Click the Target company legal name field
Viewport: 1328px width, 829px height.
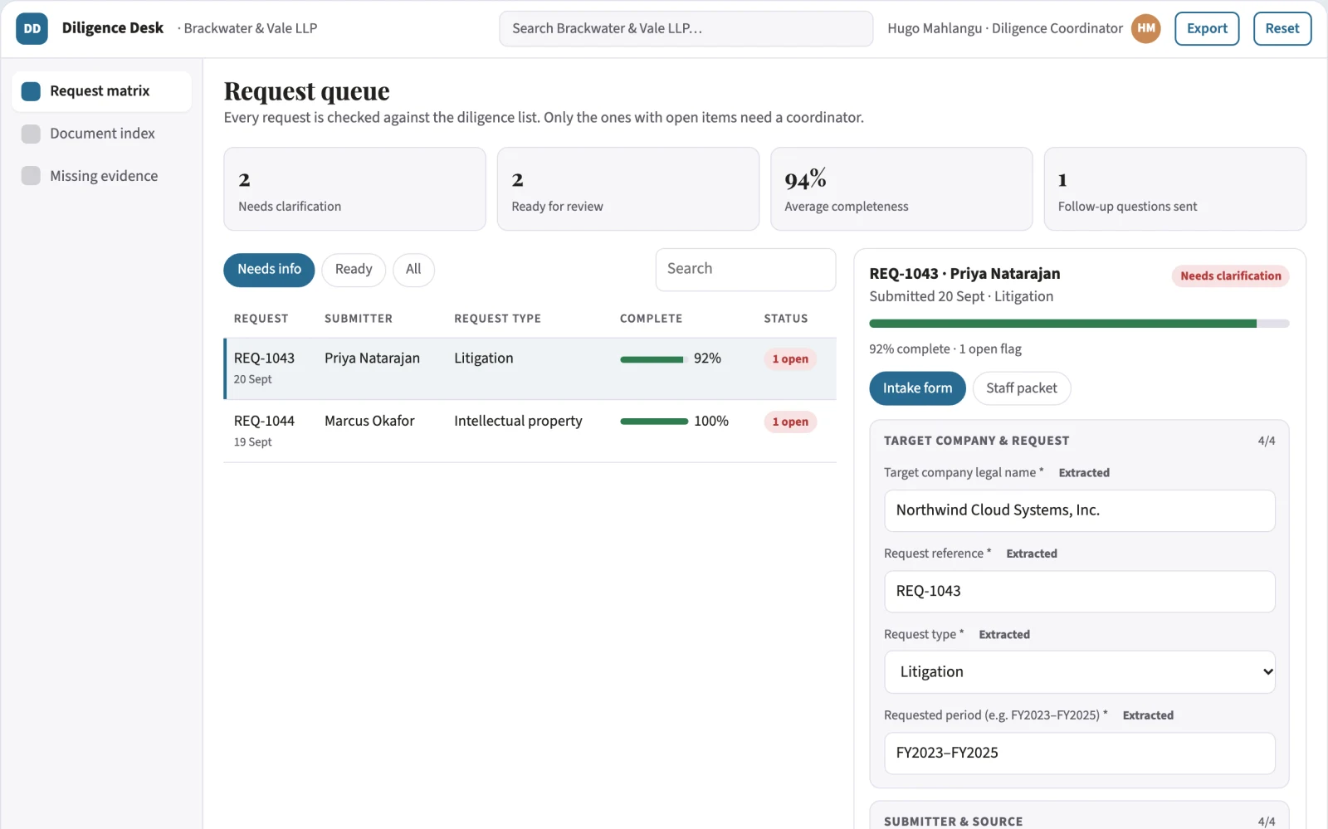(x=1079, y=510)
